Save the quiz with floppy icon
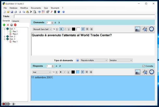This screenshot has height=107, width=159. (12, 12)
